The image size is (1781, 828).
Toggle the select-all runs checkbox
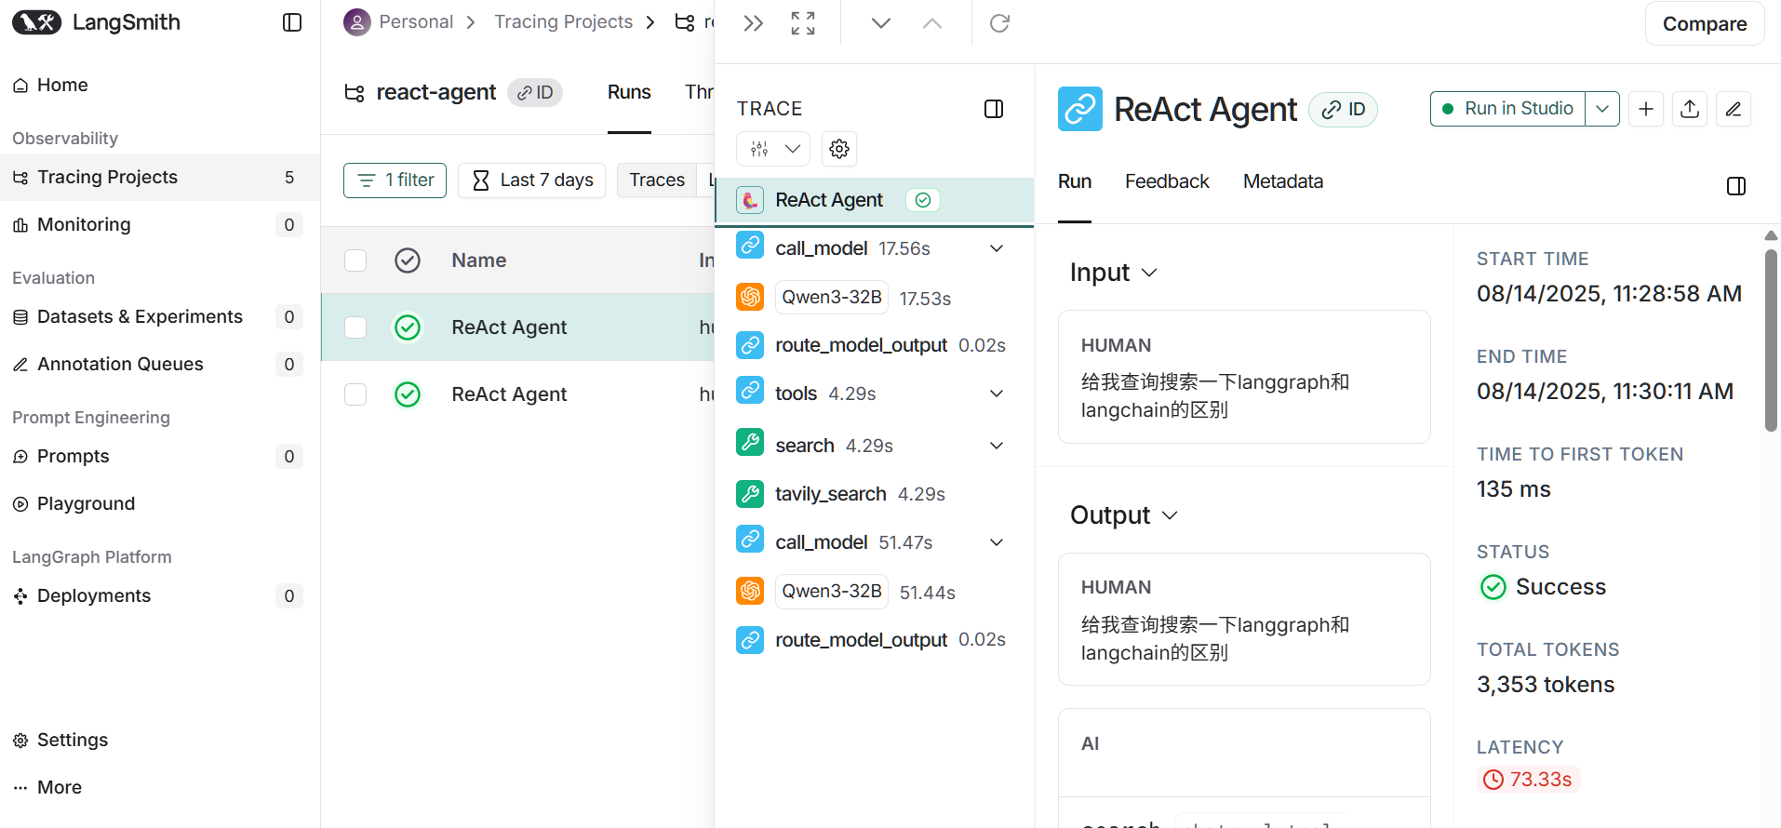click(x=355, y=260)
